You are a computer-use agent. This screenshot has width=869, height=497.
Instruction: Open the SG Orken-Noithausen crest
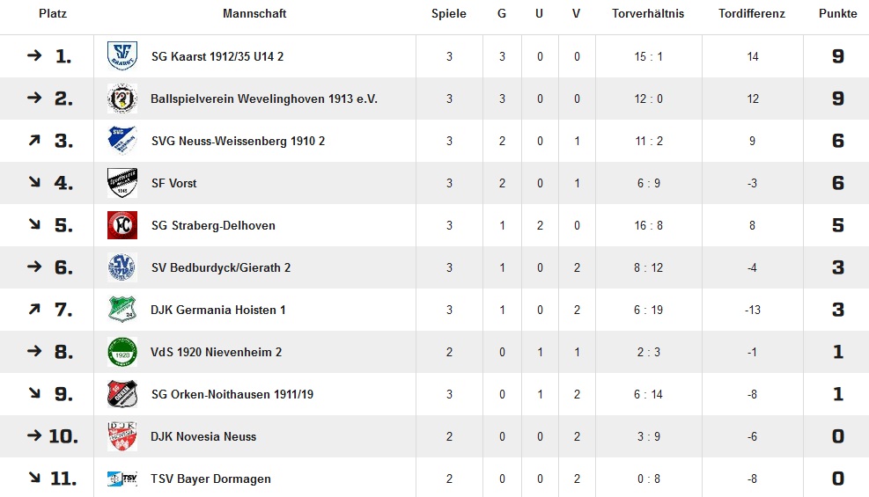click(122, 394)
